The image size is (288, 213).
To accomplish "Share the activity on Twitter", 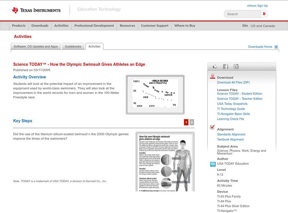I will 236,67.
